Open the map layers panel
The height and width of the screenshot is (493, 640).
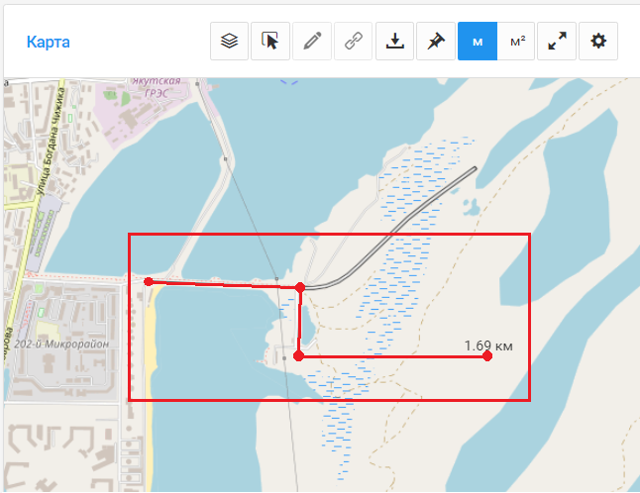tap(230, 42)
